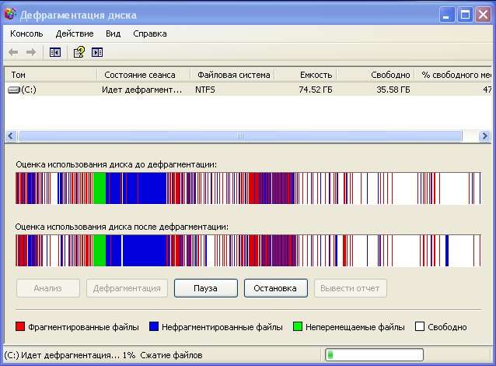Close the Disk Defragmenter window
Screen dimensions: 496x366
click(x=484, y=15)
